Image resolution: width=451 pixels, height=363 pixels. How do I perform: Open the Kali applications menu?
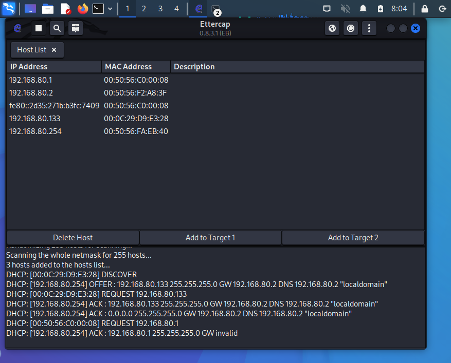coord(9,9)
